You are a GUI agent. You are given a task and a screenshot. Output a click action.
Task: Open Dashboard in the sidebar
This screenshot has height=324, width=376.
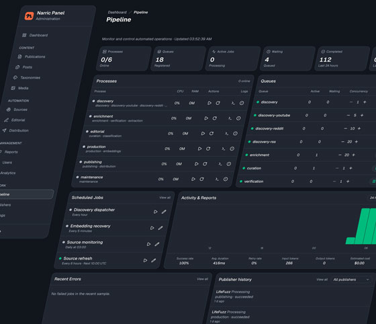point(35,35)
